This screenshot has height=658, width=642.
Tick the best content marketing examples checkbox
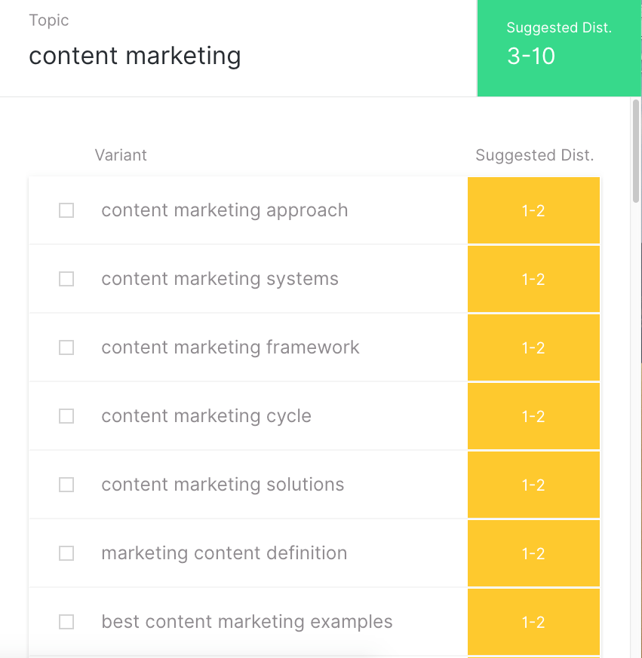tap(66, 622)
